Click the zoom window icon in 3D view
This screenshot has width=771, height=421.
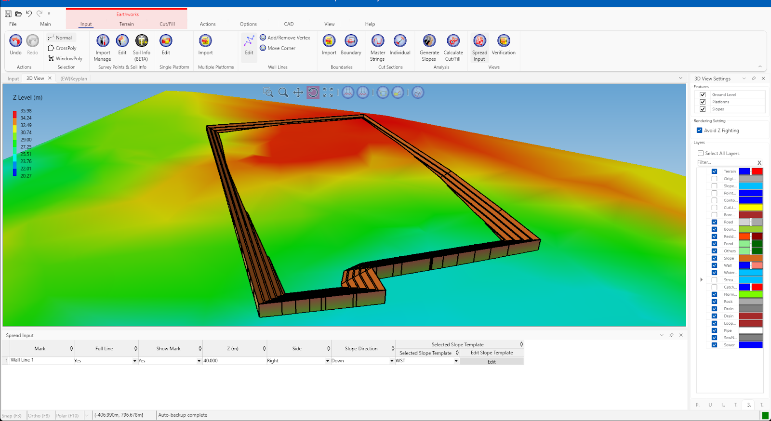(x=268, y=92)
